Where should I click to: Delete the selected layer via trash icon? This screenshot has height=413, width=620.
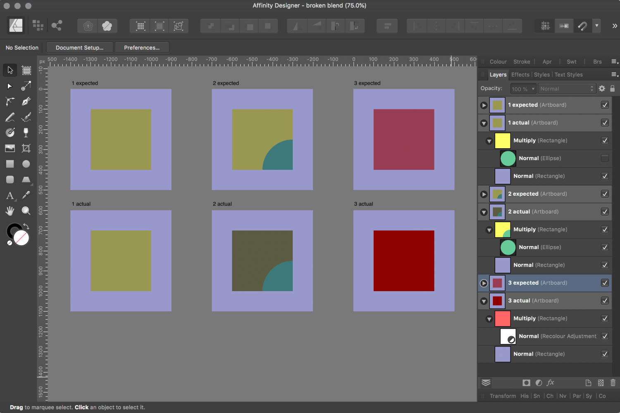tap(613, 383)
